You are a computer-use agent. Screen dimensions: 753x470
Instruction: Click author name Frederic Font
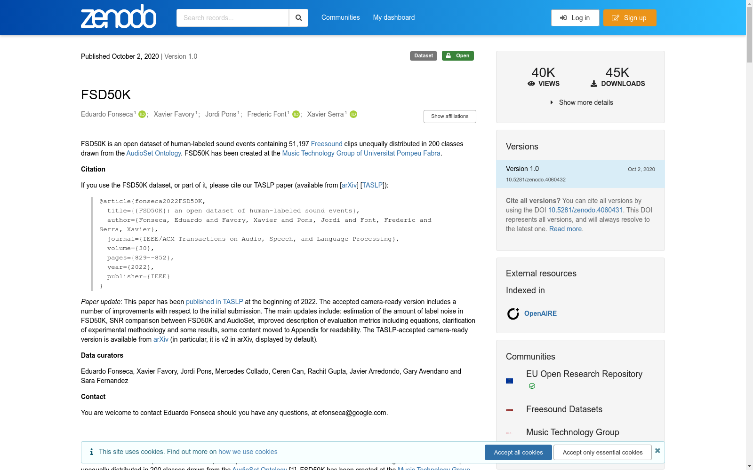pyautogui.click(x=267, y=114)
